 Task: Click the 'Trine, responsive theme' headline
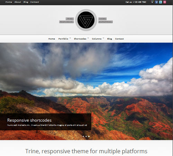point(86,151)
